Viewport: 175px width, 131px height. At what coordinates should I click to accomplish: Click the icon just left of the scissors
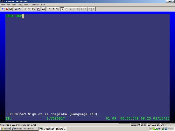coord(20,9)
